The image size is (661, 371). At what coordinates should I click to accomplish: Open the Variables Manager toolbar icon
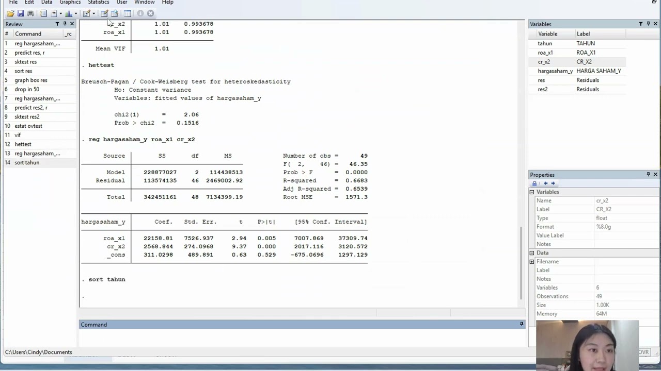(x=127, y=13)
